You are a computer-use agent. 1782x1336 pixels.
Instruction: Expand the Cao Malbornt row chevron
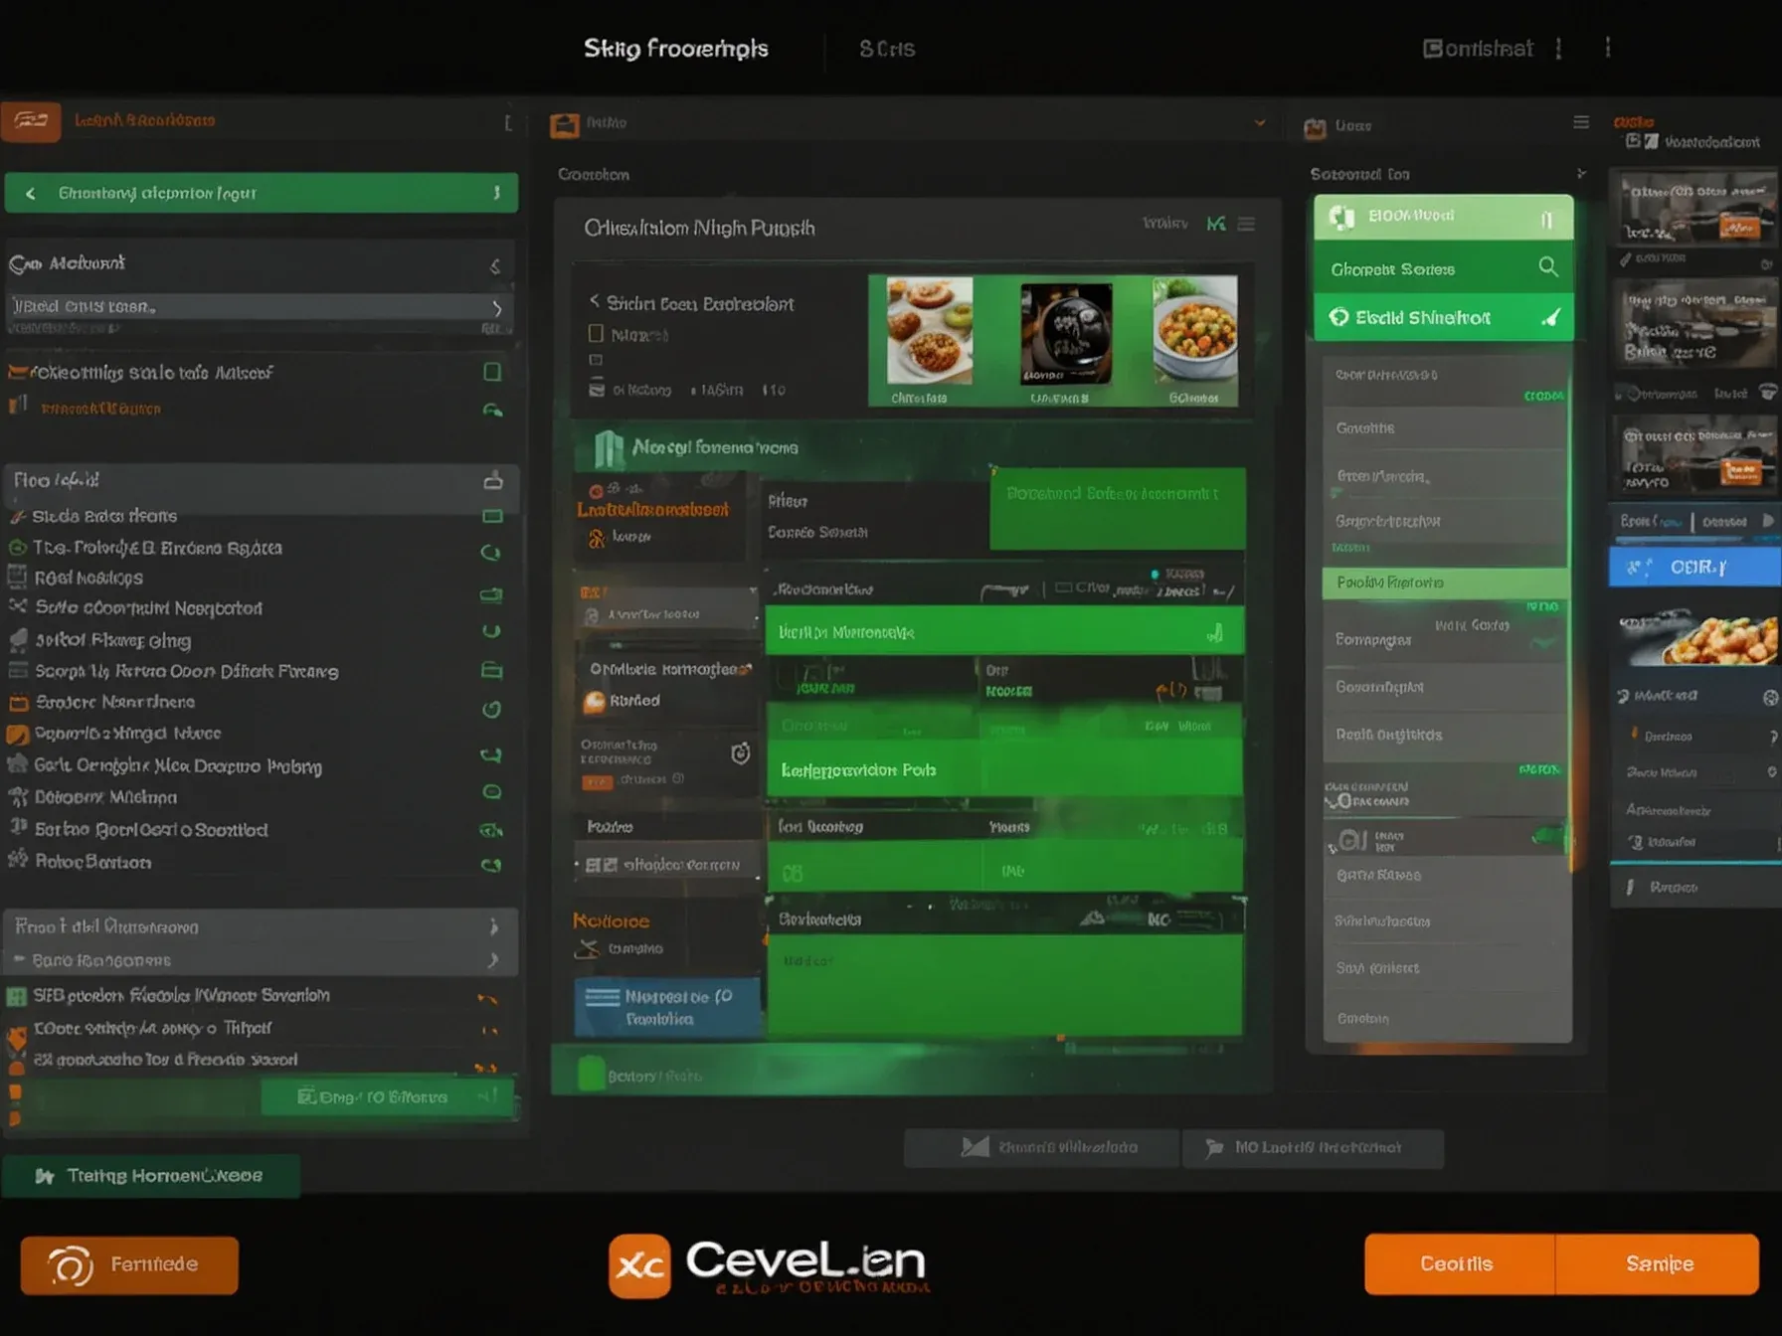[x=495, y=265]
